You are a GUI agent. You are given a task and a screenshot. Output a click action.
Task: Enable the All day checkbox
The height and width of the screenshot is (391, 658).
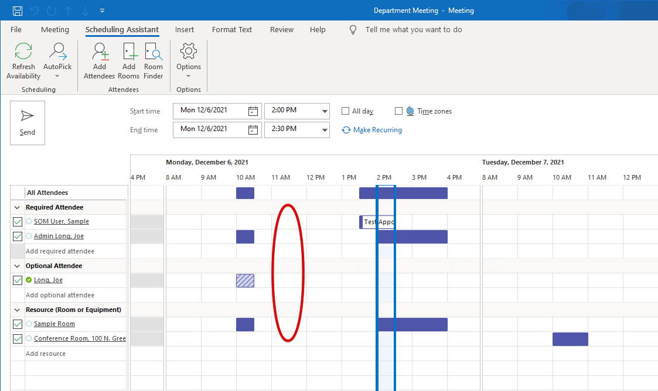pyautogui.click(x=346, y=111)
